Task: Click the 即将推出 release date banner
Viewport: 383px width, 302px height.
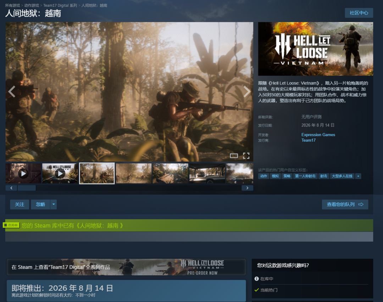Action: (126, 291)
